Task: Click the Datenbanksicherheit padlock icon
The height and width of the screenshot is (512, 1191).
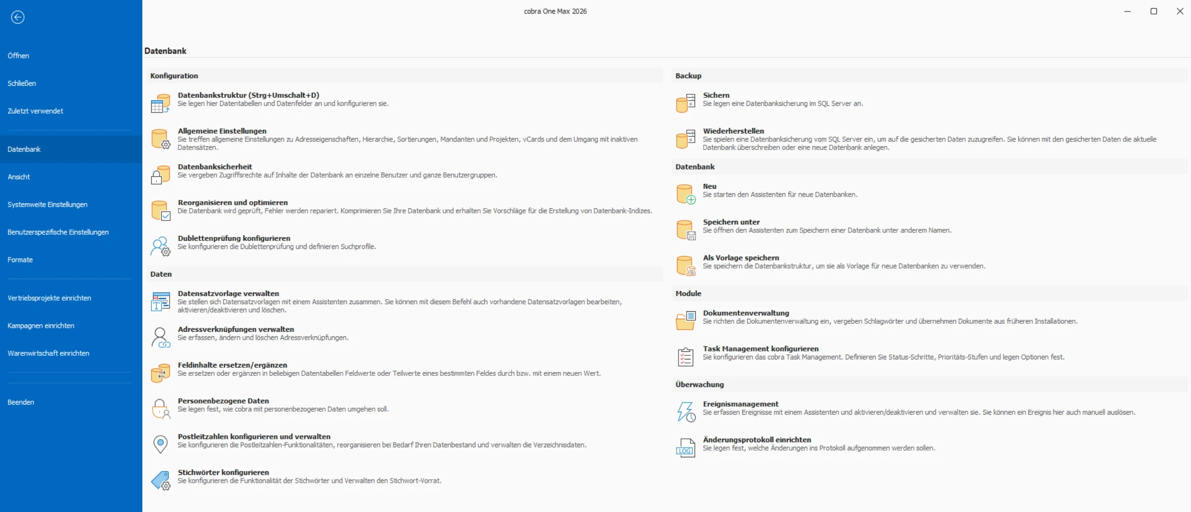Action: pyautogui.click(x=160, y=175)
